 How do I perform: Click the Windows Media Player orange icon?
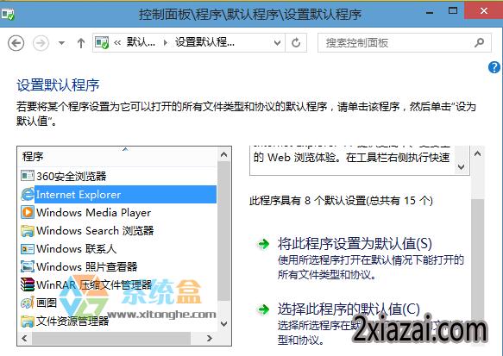(x=28, y=212)
